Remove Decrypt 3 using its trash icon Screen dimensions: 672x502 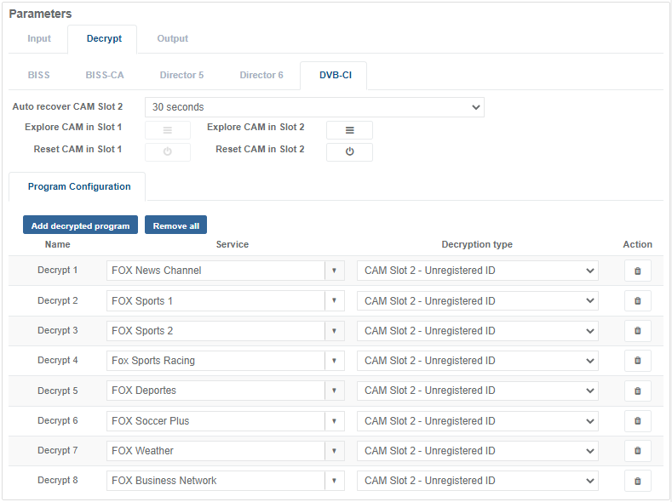(637, 331)
